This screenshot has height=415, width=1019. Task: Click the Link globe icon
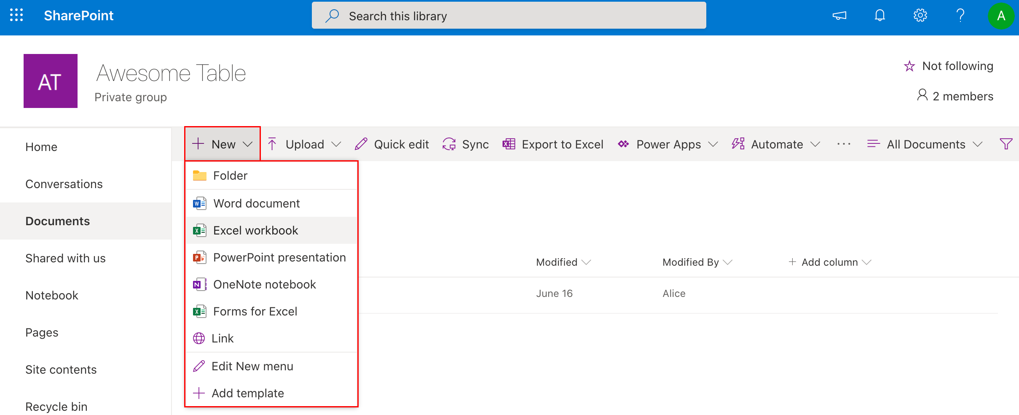199,338
